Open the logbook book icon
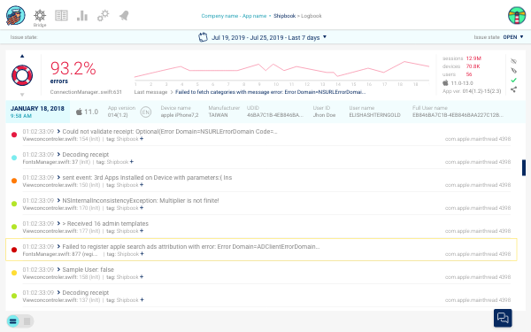The width and height of the screenshot is (531, 332). 61,15
